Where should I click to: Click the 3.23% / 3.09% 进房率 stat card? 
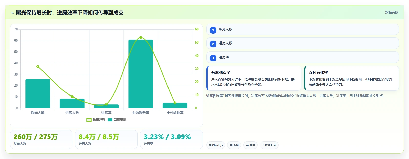171,139
